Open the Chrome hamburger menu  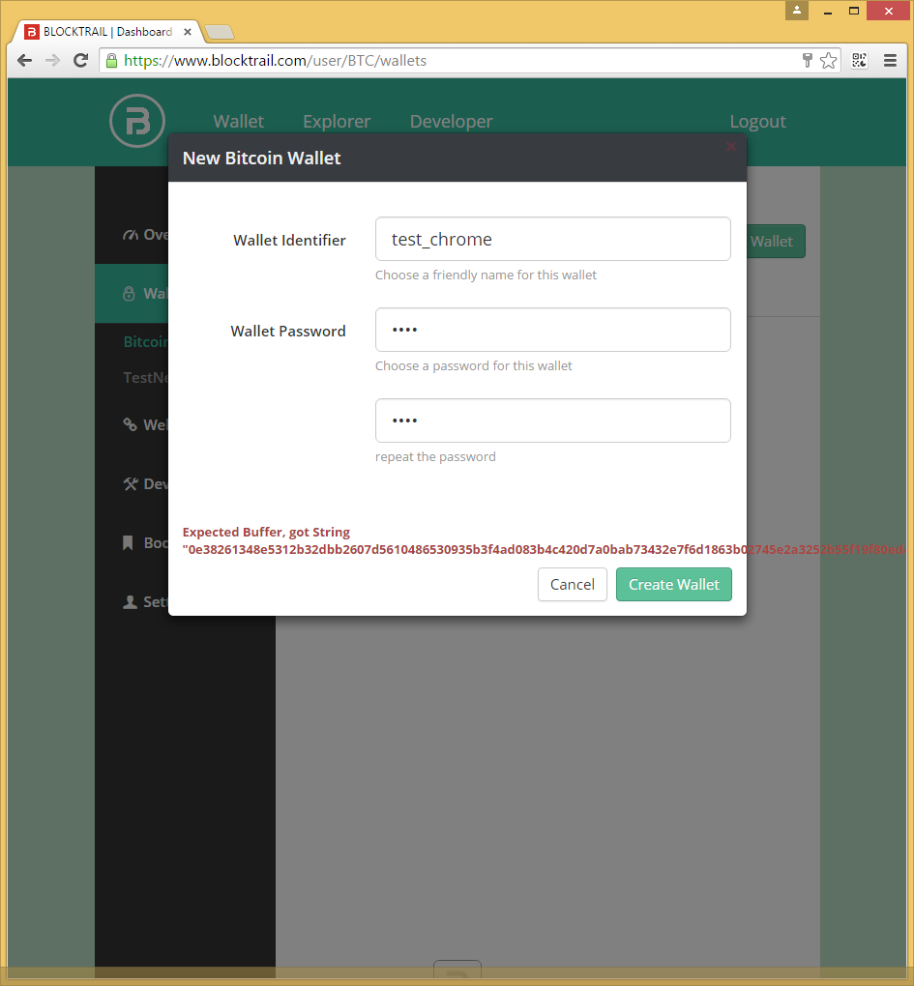890,60
